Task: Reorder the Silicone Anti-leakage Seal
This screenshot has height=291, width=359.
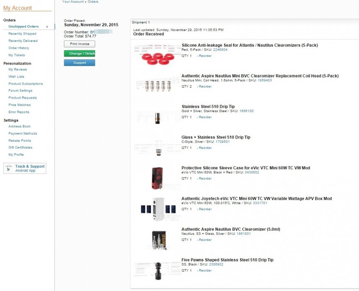Action: tap(205, 56)
